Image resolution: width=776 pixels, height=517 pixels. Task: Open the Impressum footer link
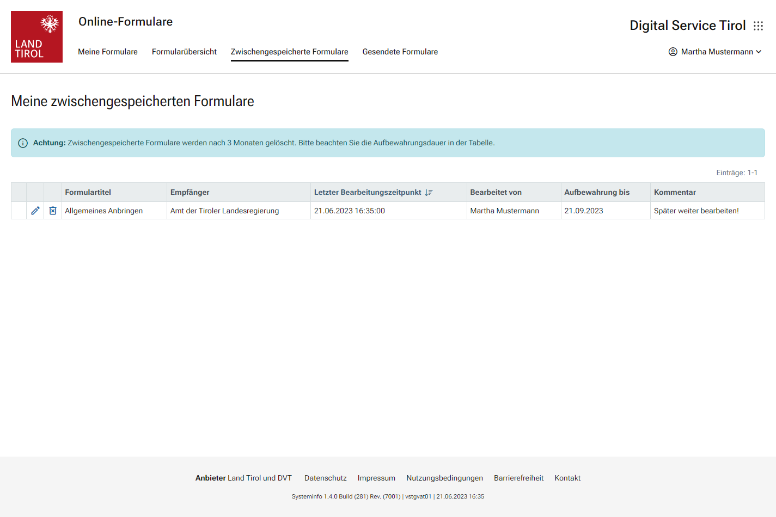pos(376,478)
